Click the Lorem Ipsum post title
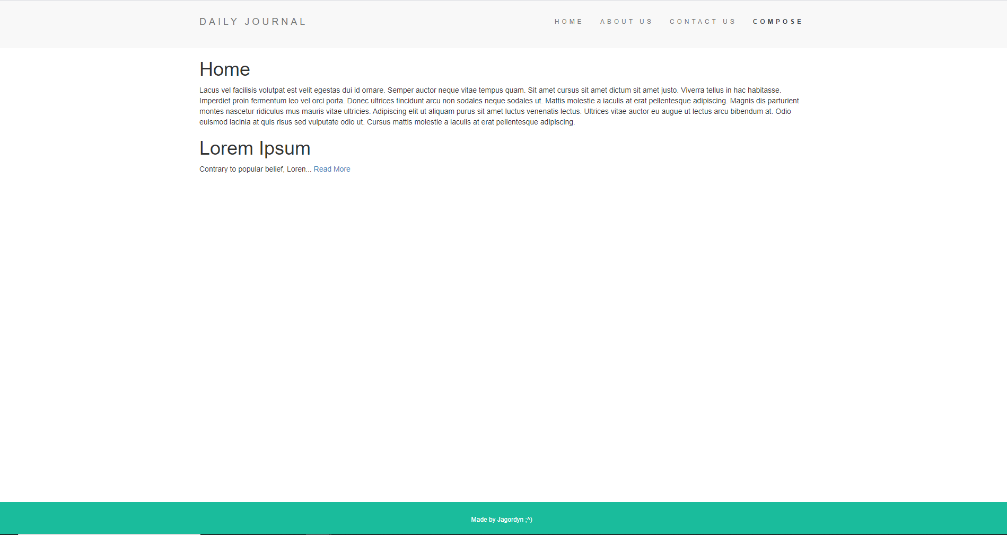 (255, 148)
